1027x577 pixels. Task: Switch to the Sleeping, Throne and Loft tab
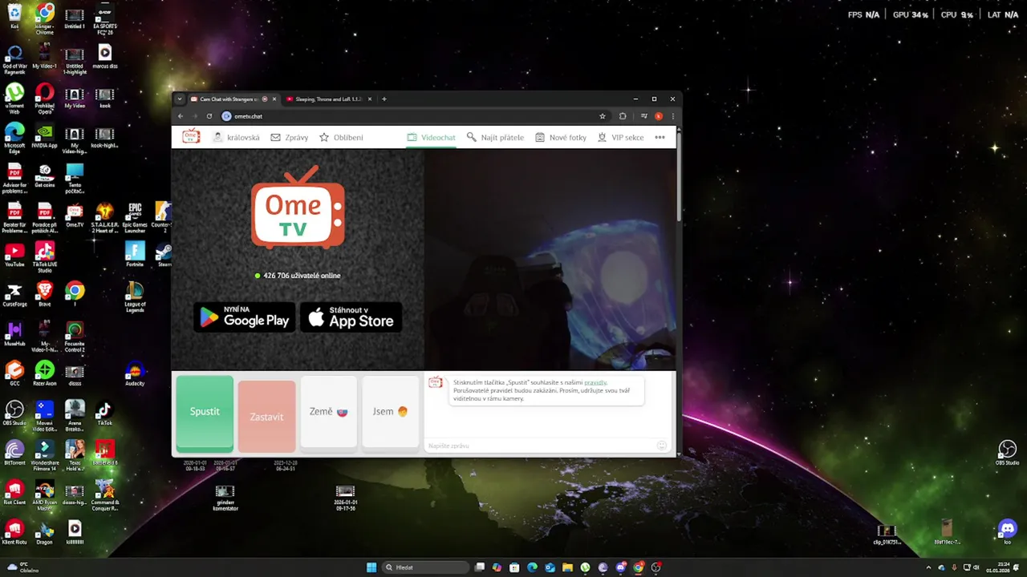(329, 99)
